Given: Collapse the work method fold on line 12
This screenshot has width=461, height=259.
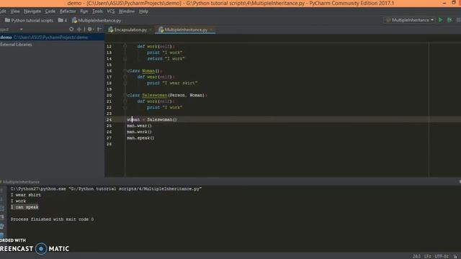Looking at the screenshot, I should (125, 46).
